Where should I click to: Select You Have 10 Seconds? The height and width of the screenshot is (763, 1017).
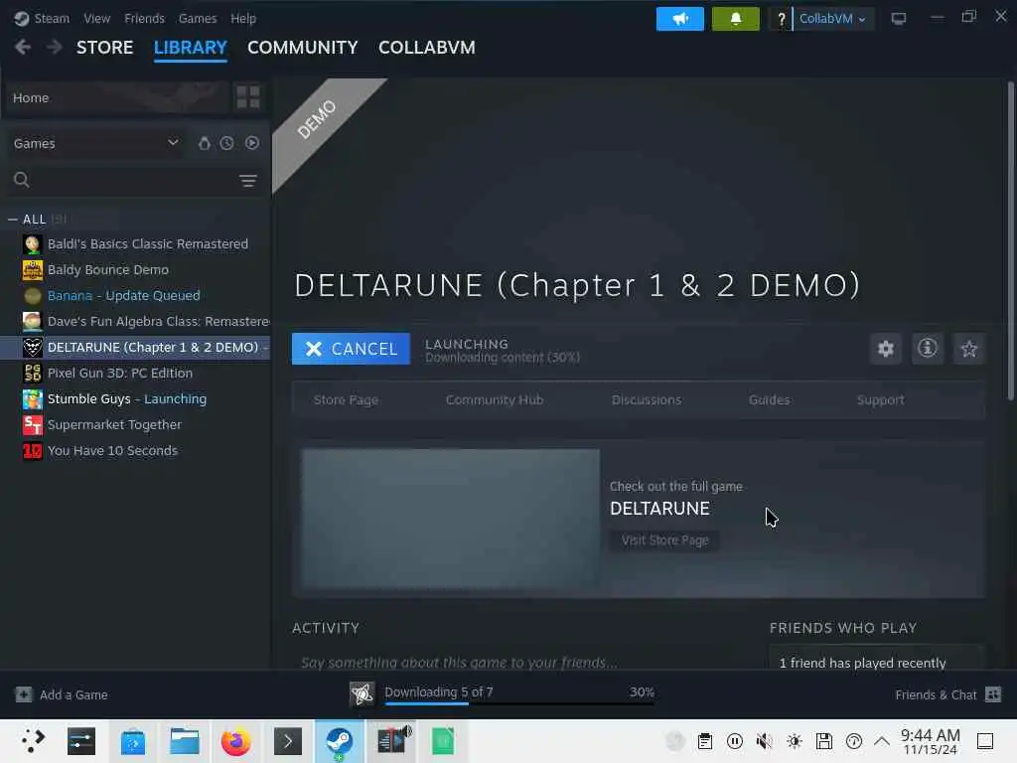pos(137,451)
